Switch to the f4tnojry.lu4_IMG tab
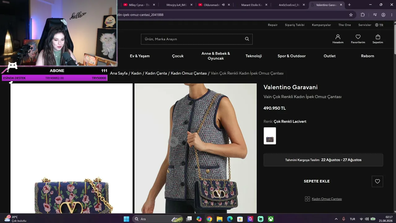The height and width of the screenshot is (223, 396). (177, 5)
